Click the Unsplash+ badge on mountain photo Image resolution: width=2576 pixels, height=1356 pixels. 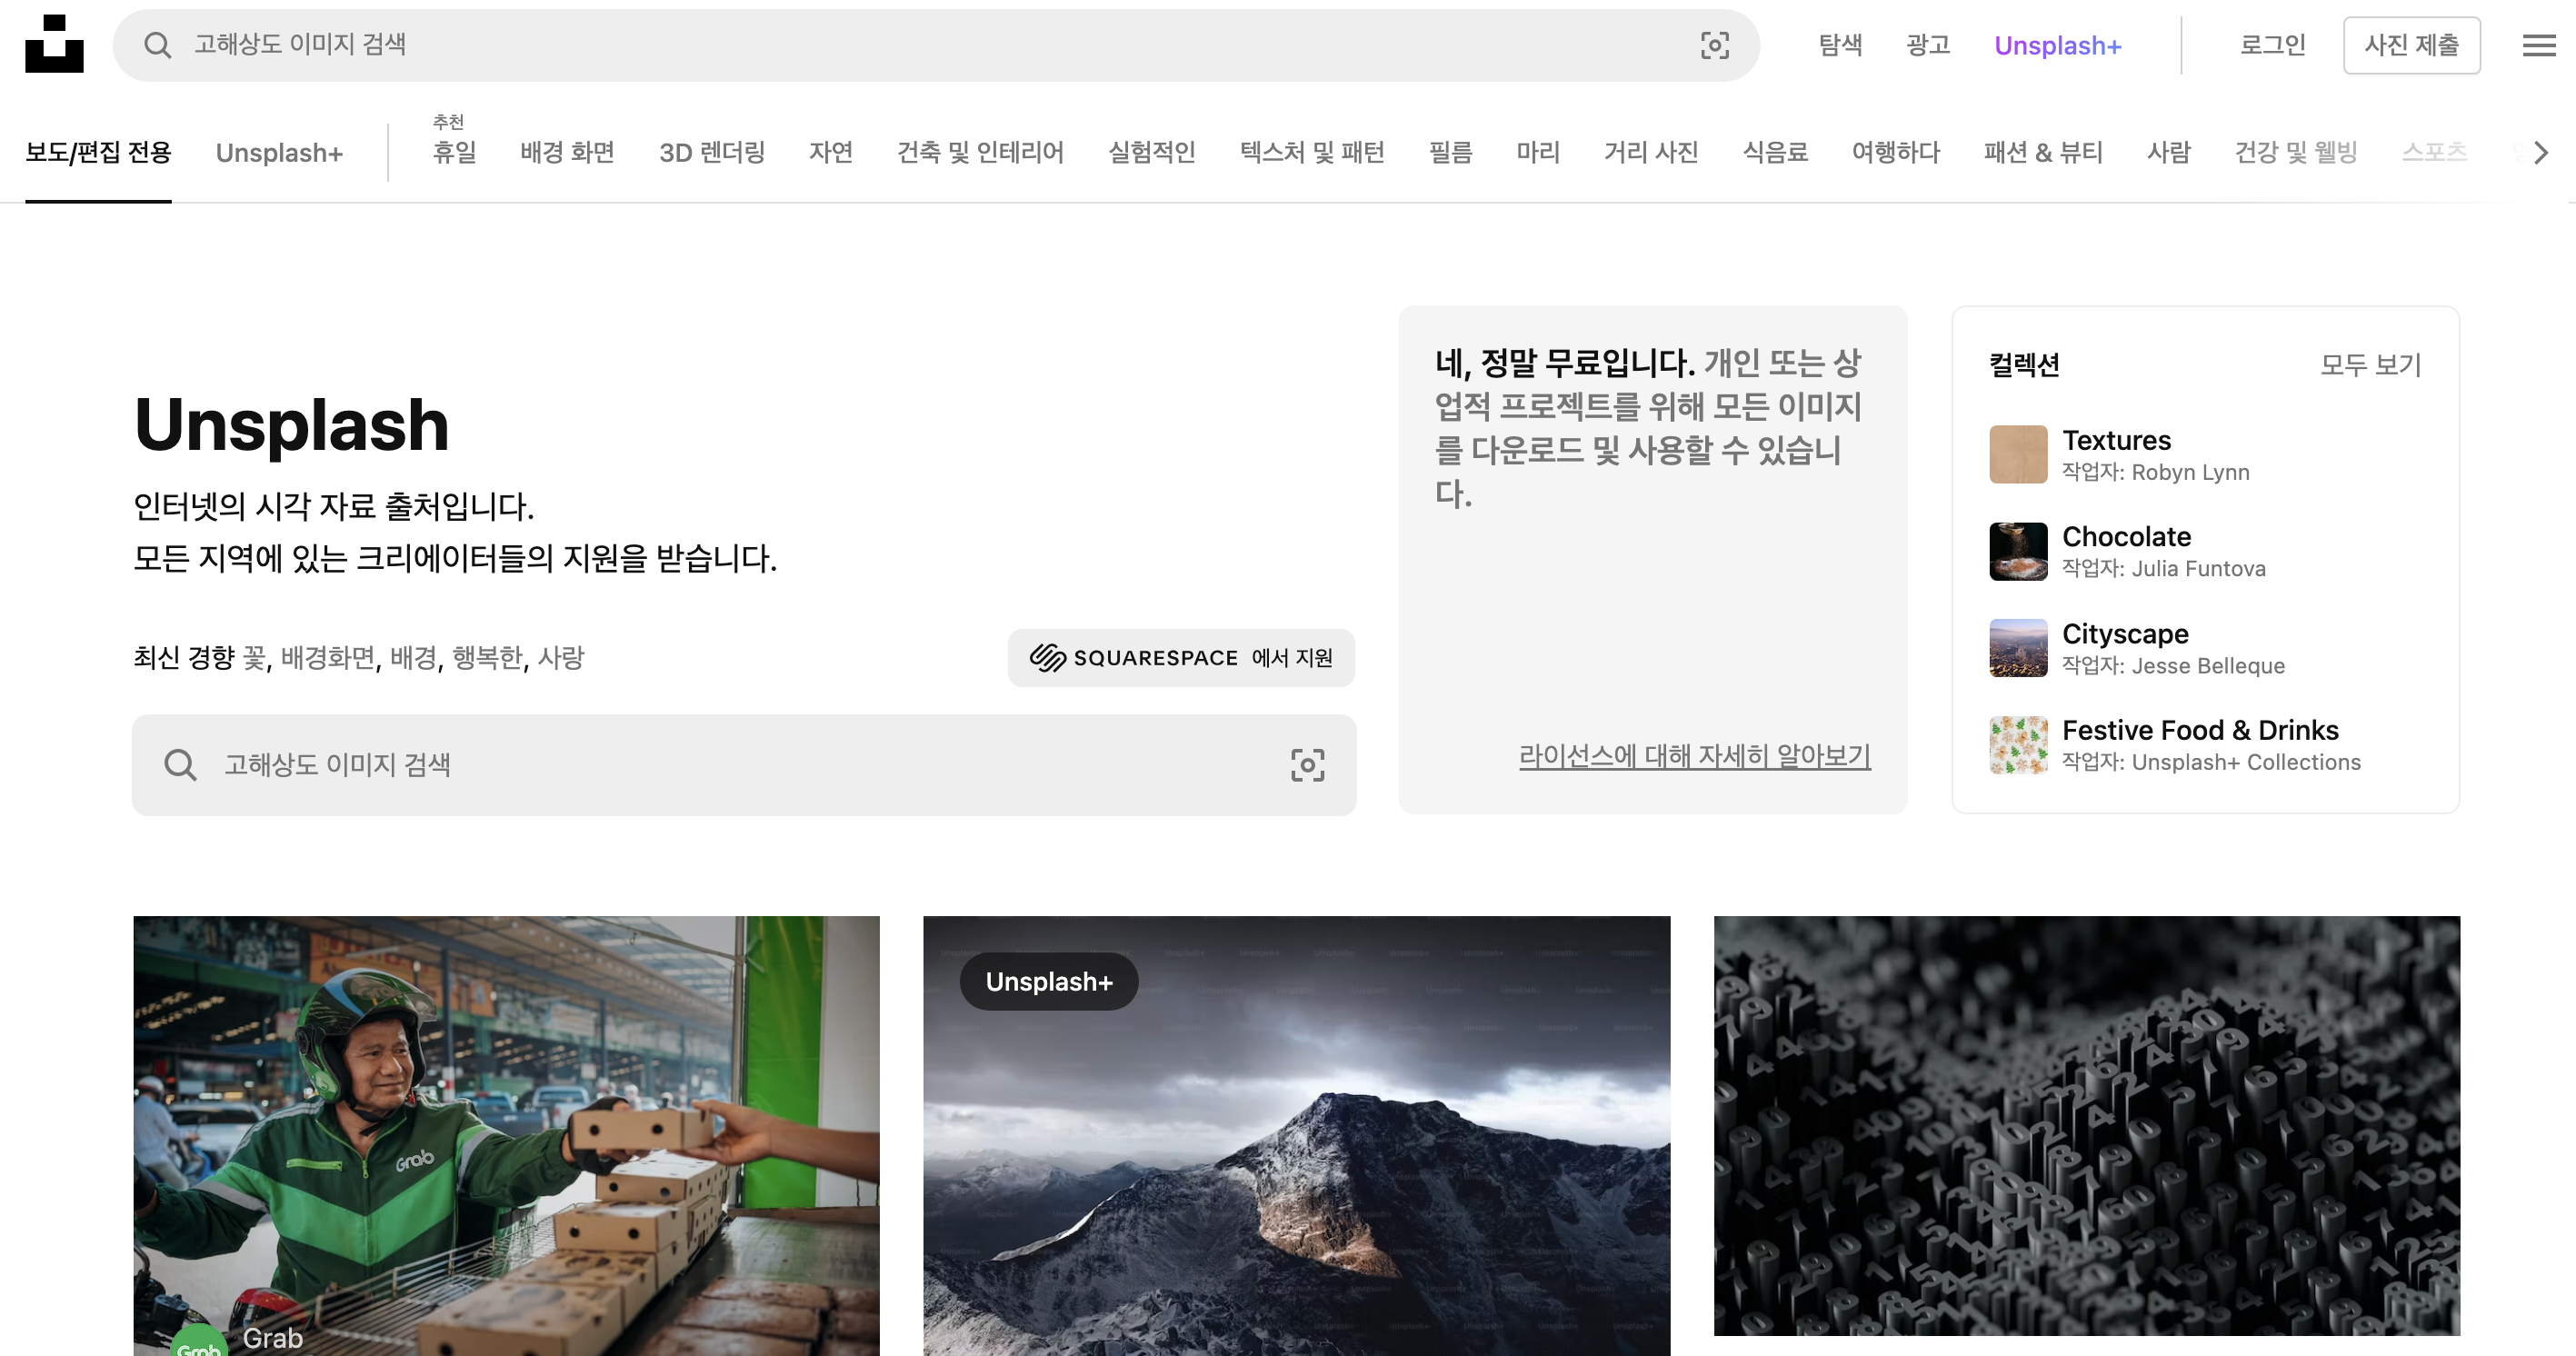tap(1048, 982)
